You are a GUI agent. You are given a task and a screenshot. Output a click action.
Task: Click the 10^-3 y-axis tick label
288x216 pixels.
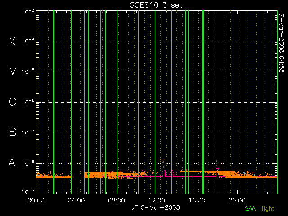[x=28, y=12]
